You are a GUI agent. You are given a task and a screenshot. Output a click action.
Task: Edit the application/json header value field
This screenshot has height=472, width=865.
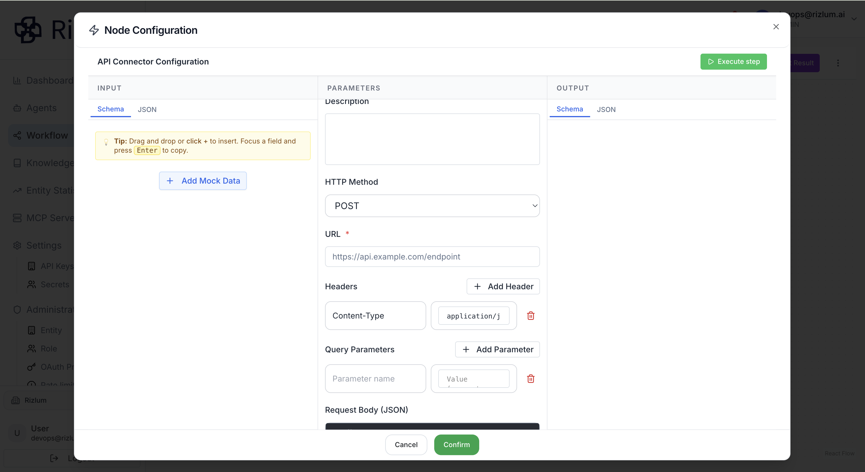473,316
